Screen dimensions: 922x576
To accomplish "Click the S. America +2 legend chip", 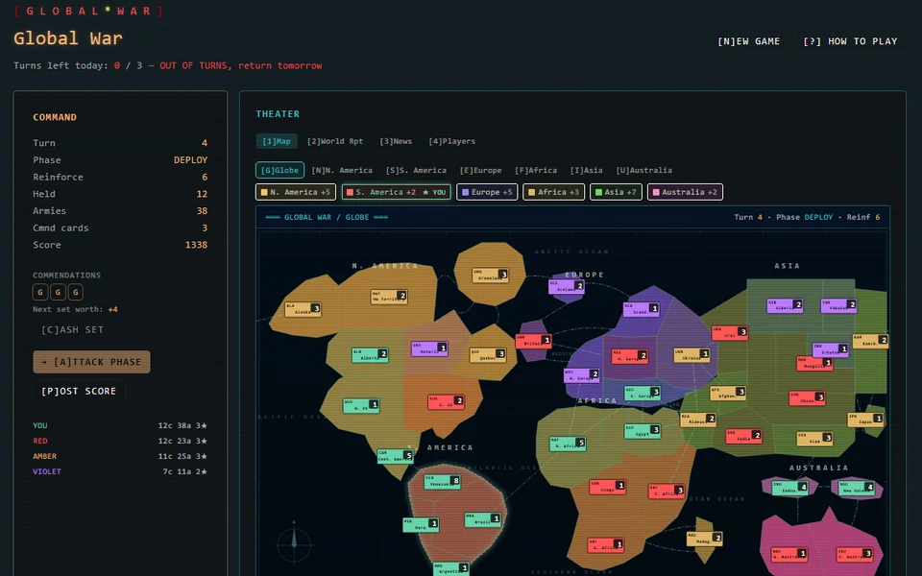I will [397, 192].
